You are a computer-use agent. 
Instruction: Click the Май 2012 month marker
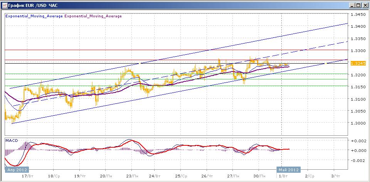(x=288, y=170)
